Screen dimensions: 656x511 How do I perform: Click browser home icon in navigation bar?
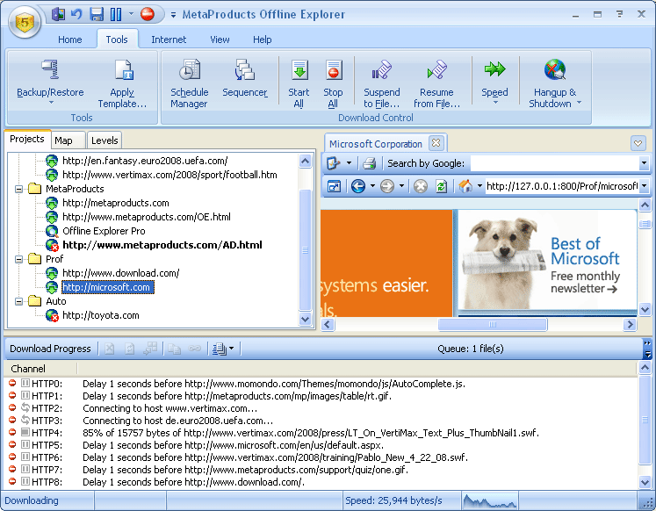465,186
